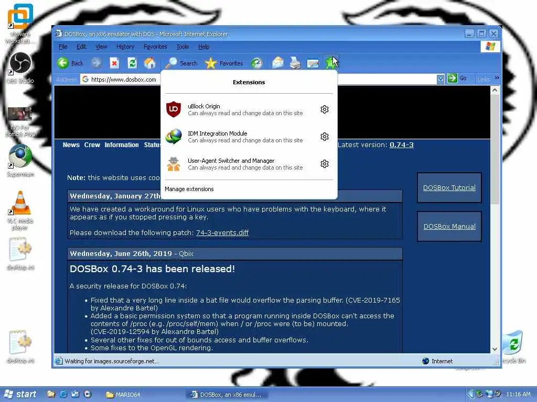
Task: Open VMware Workstation desktop shortcut
Action: (20, 23)
